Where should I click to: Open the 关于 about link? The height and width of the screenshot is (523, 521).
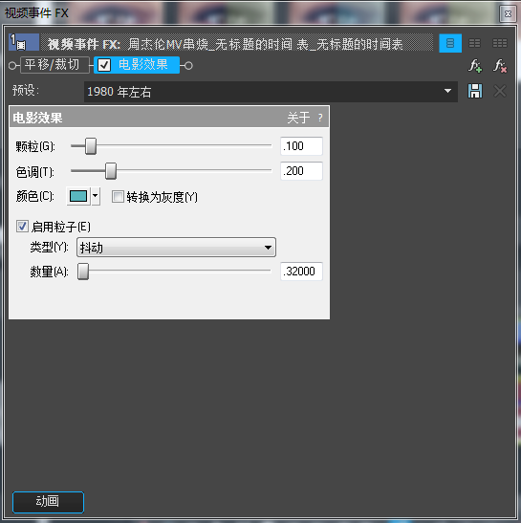298,118
